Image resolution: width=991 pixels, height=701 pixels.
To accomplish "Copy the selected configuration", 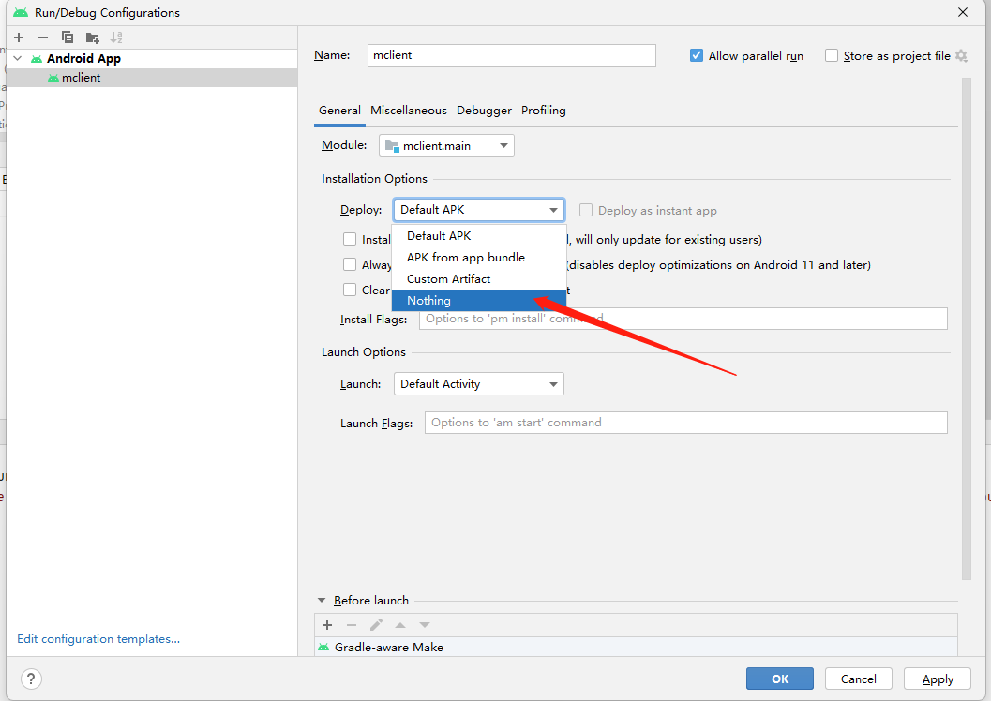I will coord(67,37).
